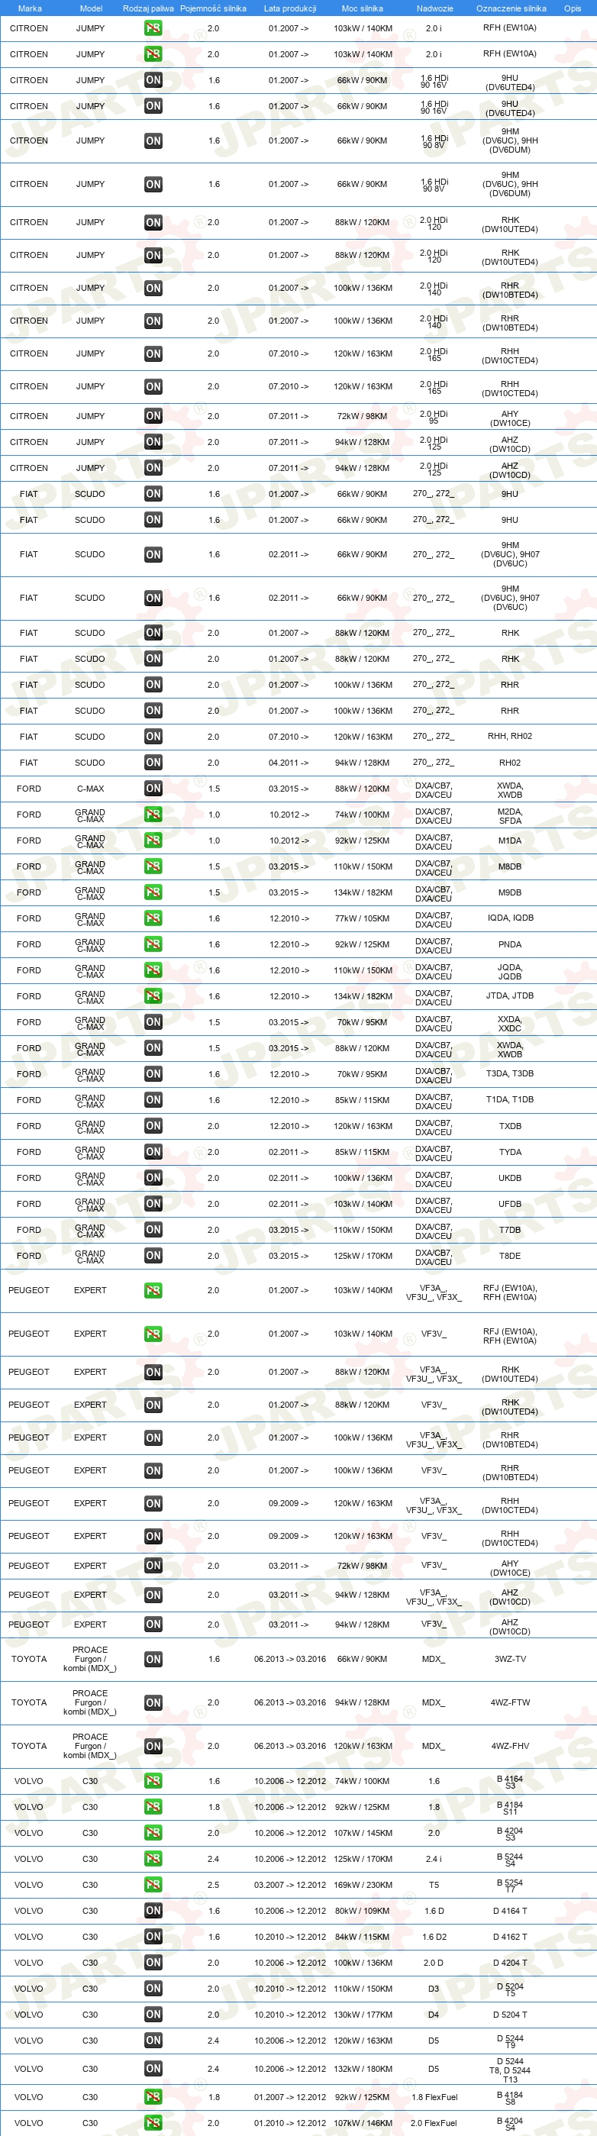This screenshot has height=2136, width=597.
Task: Select the engine code cell 4WZ-FHV
Action: (510, 1745)
